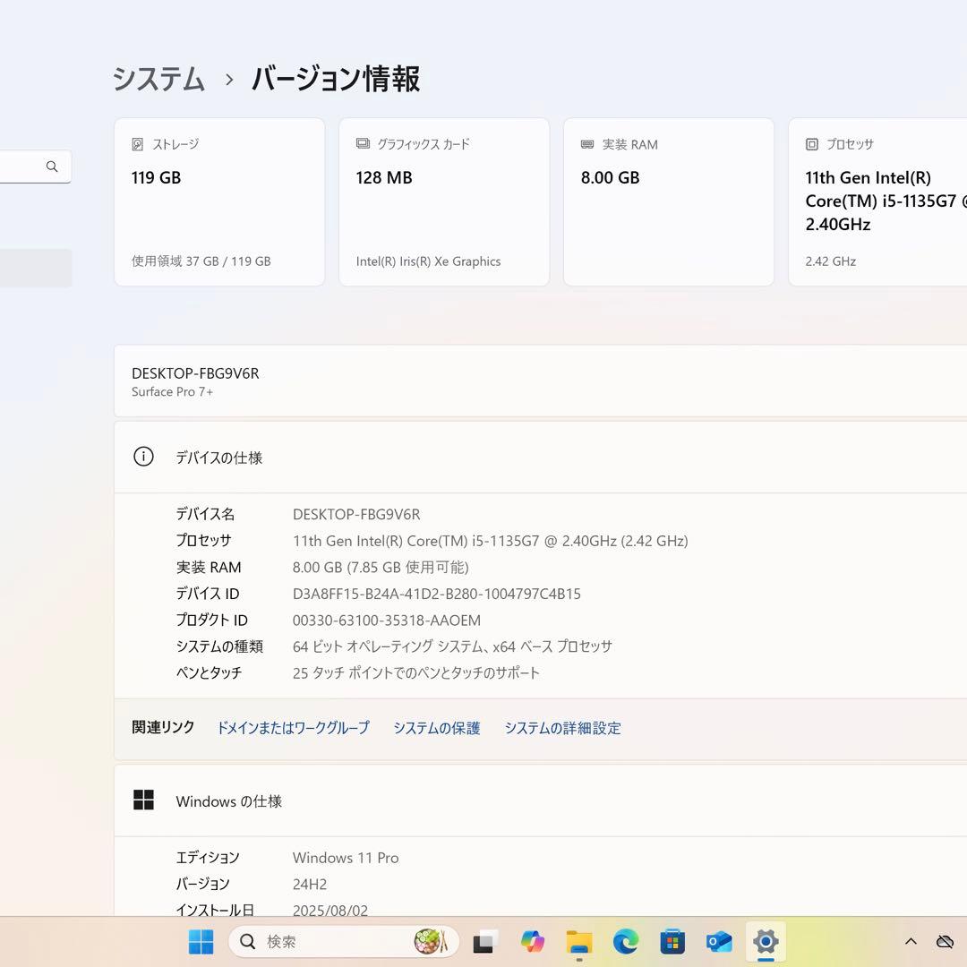Open the システムの詳細設定 link
This screenshot has height=967, width=967.
[562, 728]
